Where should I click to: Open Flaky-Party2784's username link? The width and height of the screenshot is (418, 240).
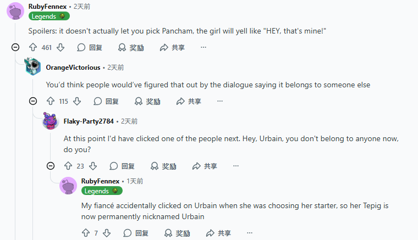(x=89, y=121)
